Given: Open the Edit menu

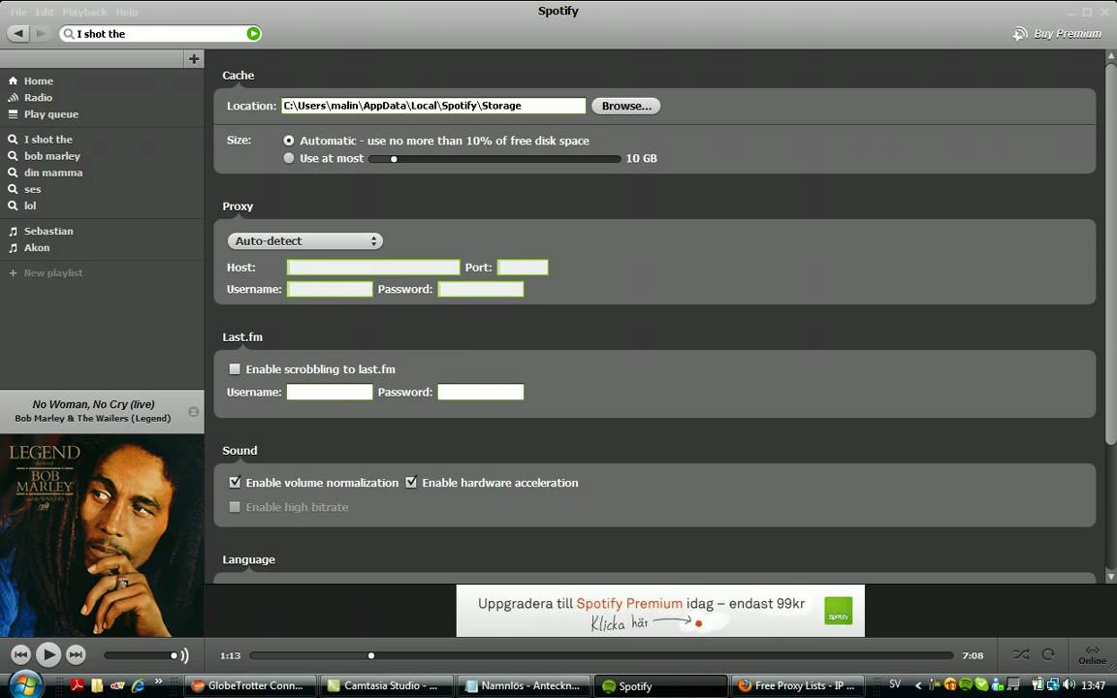Looking at the screenshot, I should 45,12.
